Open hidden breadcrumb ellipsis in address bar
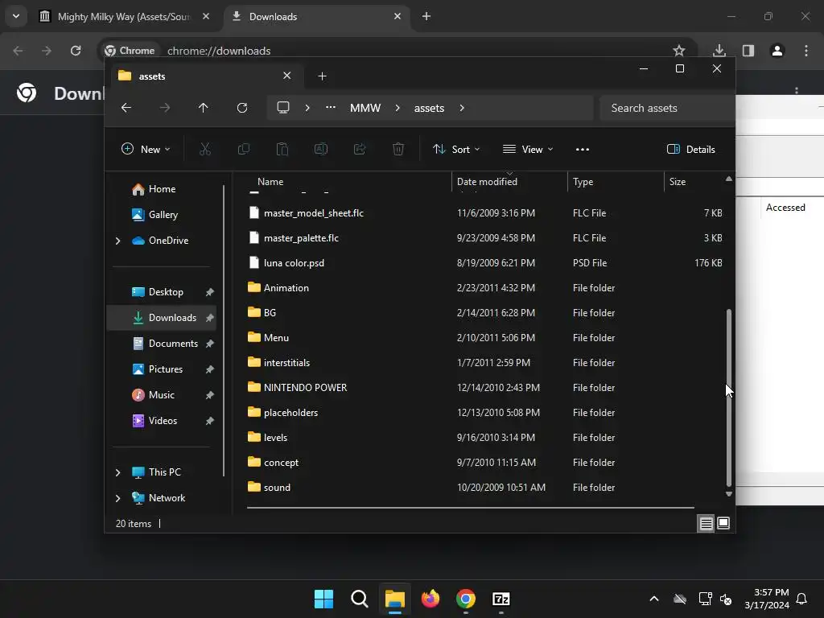This screenshot has height=618, width=824. (331, 107)
